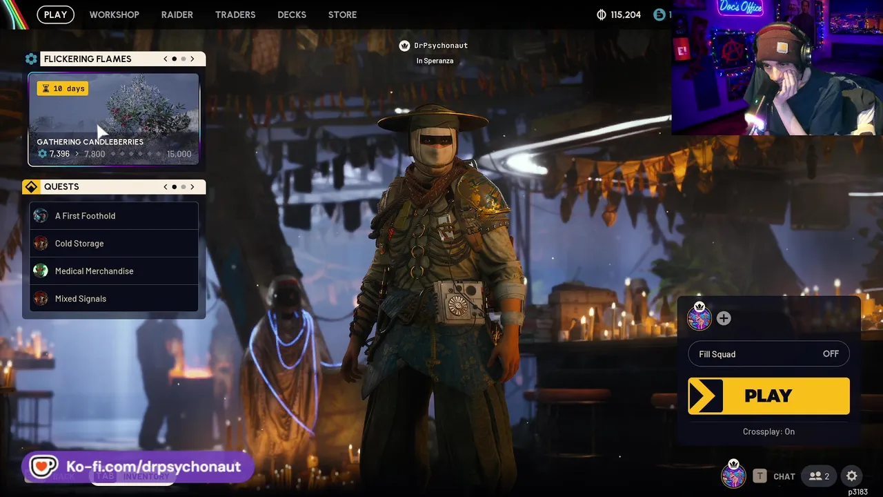Open the CHAT panel

tap(784, 476)
